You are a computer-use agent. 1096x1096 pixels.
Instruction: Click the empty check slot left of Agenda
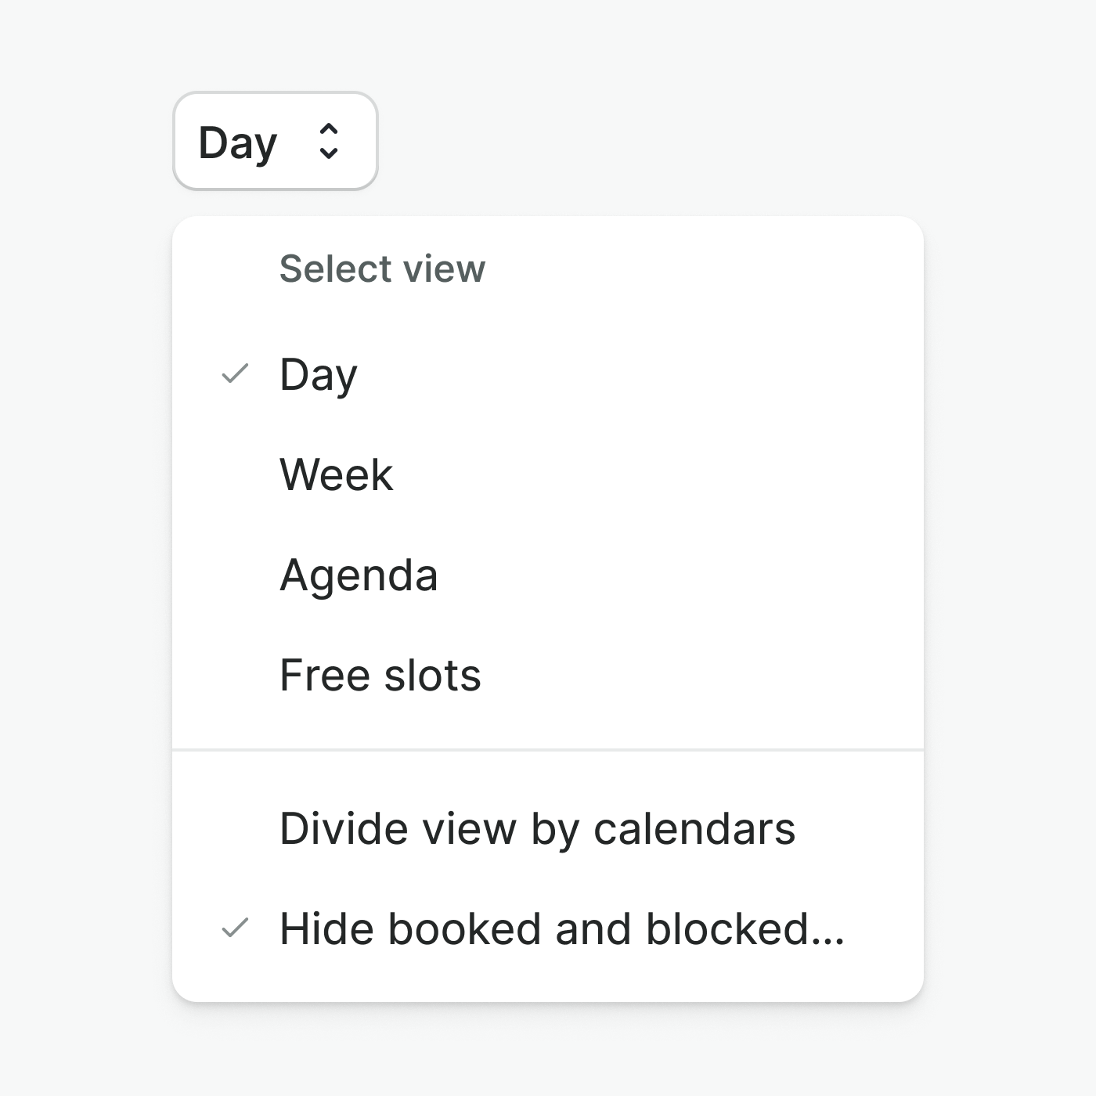[235, 575]
